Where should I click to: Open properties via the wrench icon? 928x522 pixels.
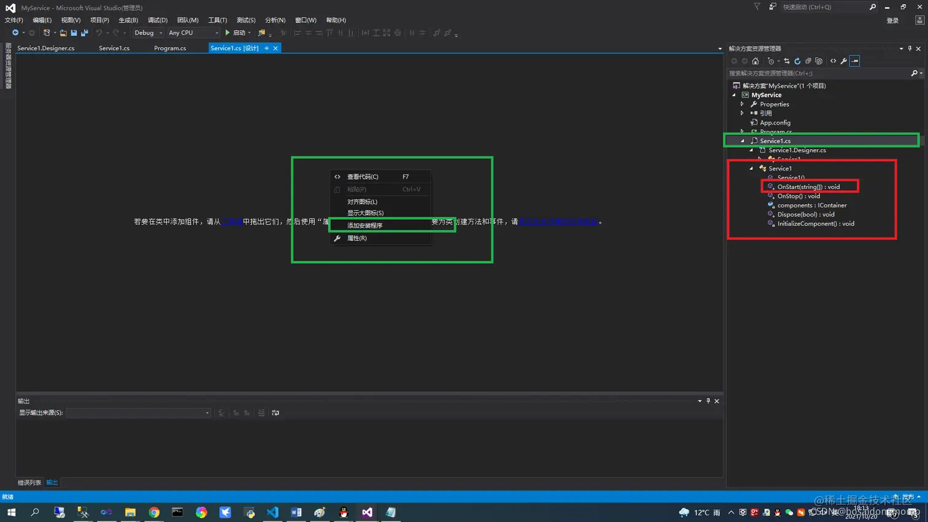click(844, 61)
